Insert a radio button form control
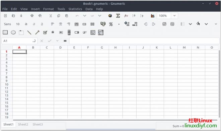The image size is (221, 131). pyautogui.click(x=53, y=32)
